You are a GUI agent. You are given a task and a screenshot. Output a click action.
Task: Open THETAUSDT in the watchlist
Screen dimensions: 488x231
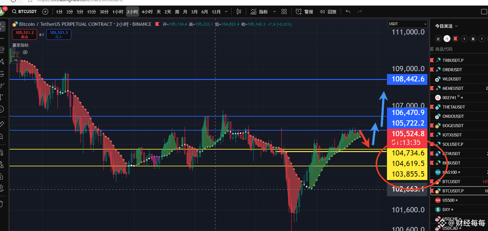click(459, 107)
